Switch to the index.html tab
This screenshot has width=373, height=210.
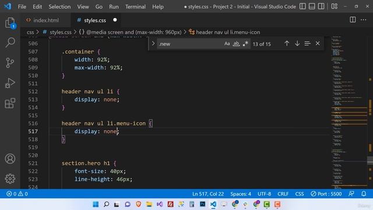(x=45, y=20)
